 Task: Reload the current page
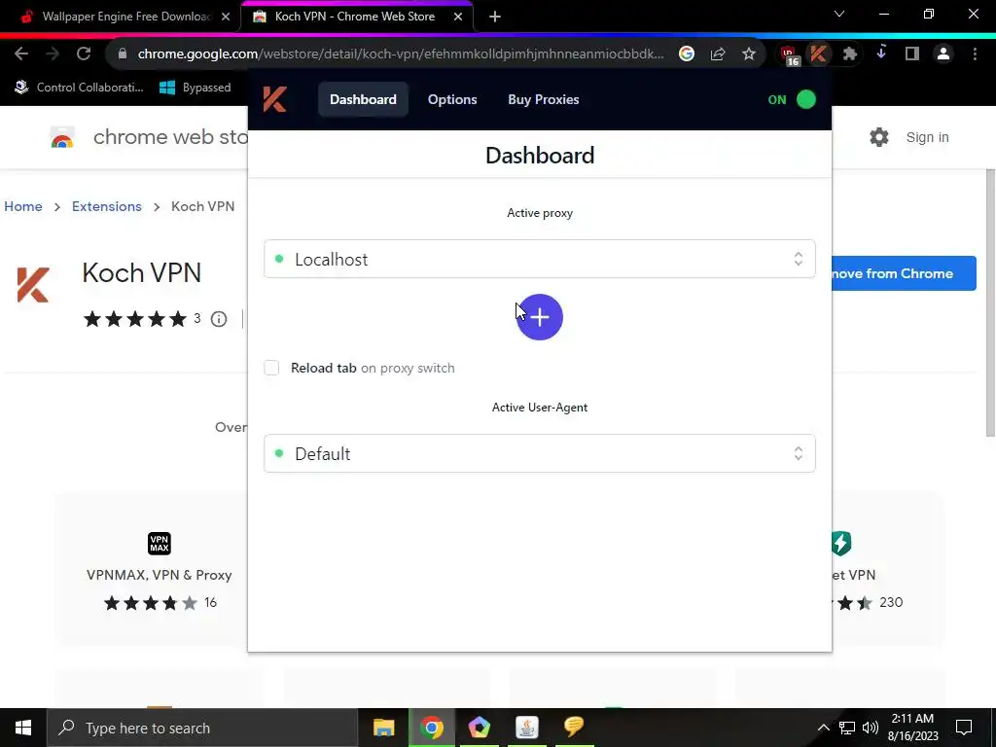pos(84,54)
